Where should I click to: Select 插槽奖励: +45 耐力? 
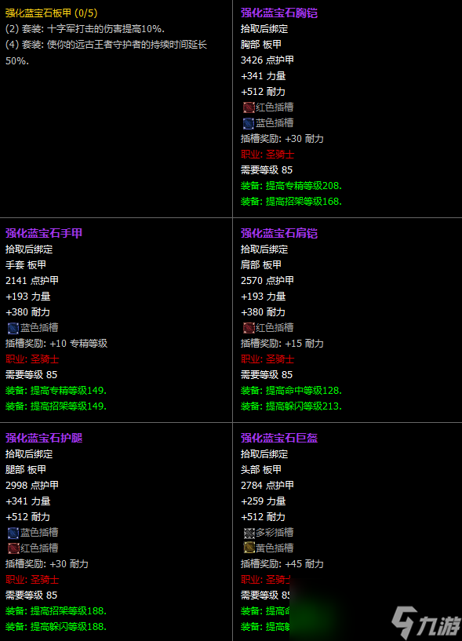point(282,564)
